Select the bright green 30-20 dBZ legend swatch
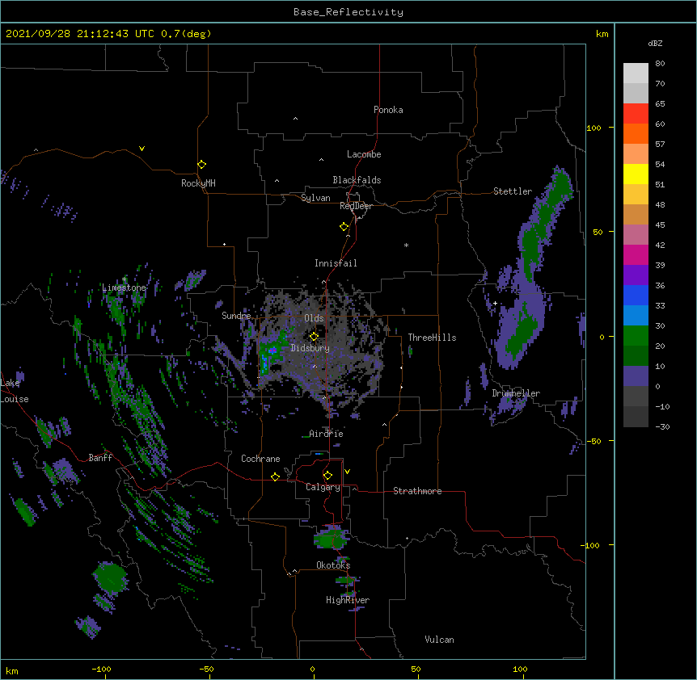 click(x=636, y=336)
